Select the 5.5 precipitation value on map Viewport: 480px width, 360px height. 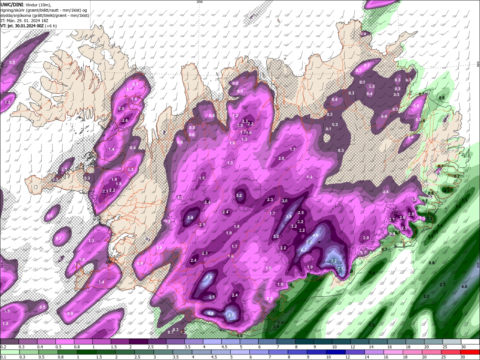[x=209, y=277]
